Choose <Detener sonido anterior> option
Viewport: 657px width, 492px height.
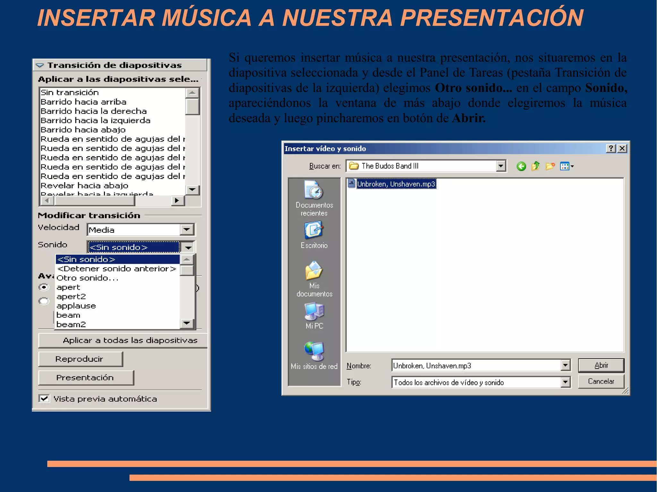click(118, 269)
